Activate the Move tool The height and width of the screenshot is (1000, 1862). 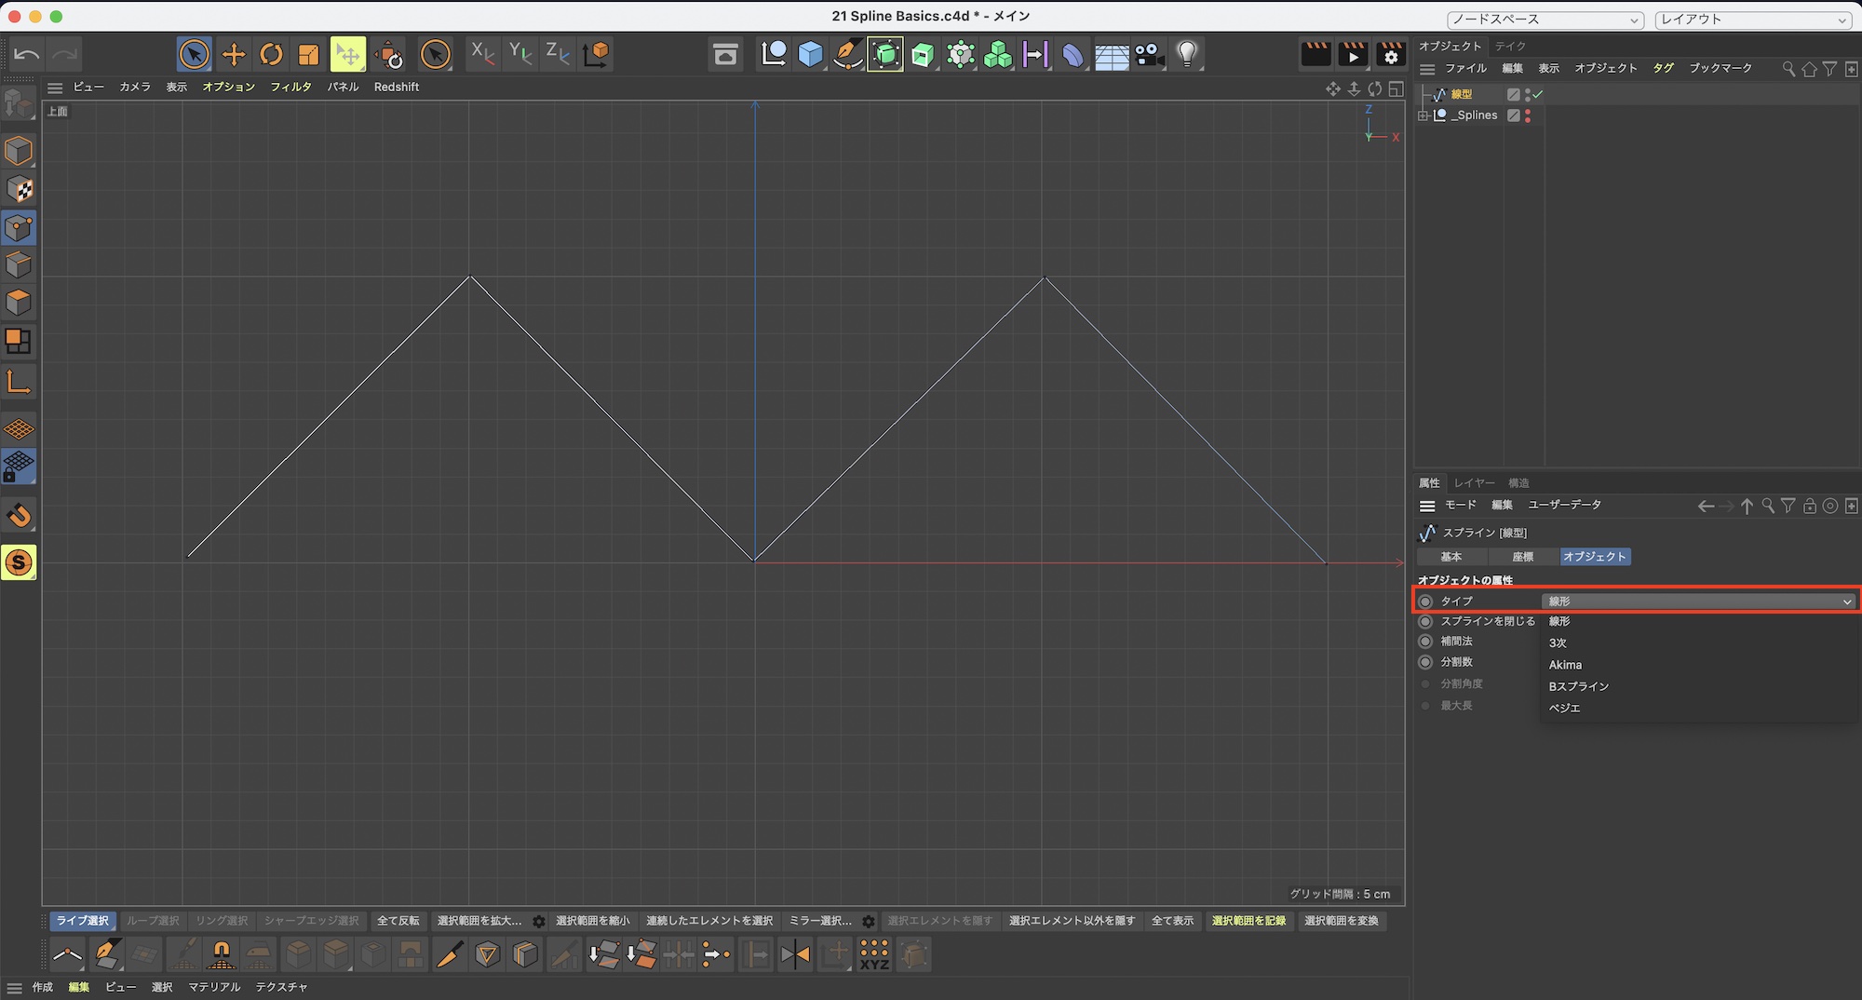click(x=234, y=55)
